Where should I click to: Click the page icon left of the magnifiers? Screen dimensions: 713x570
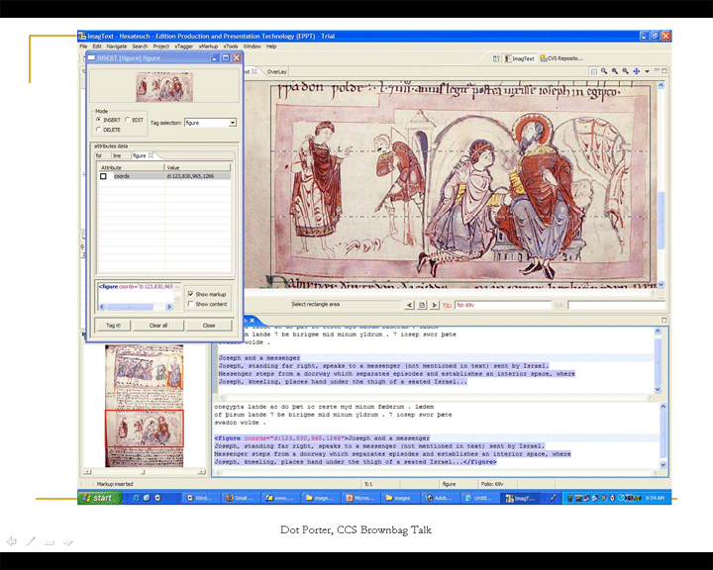tap(593, 71)
